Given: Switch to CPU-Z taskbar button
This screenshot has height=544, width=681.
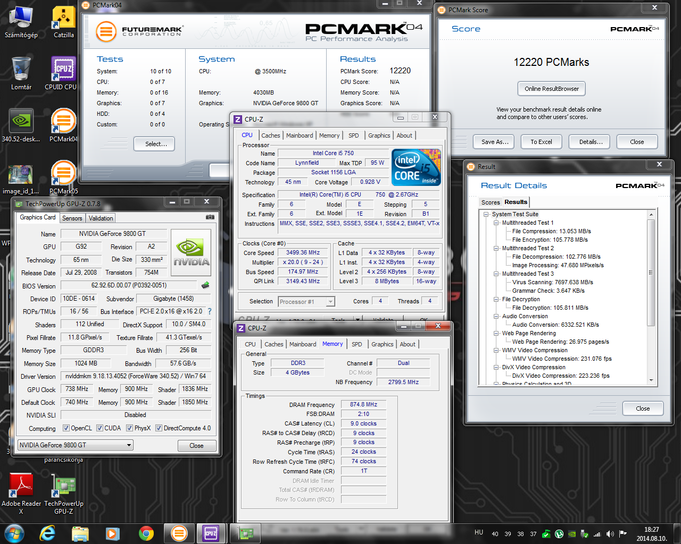Looking at the screenshot, I should (211, 533).
